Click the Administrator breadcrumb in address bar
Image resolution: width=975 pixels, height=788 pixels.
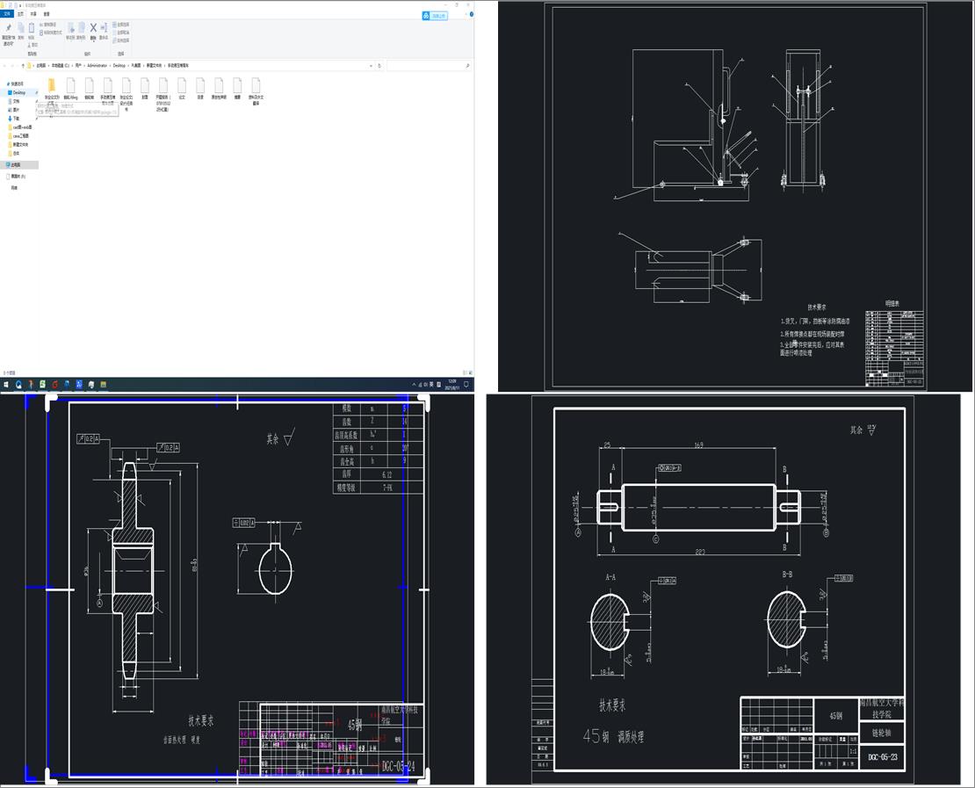97,66
